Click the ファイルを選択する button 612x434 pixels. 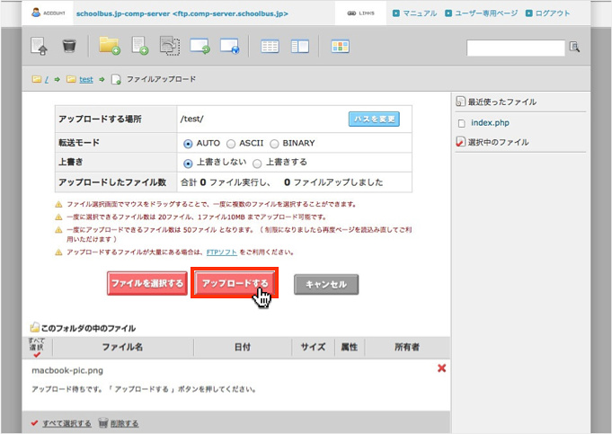[147, 283]
